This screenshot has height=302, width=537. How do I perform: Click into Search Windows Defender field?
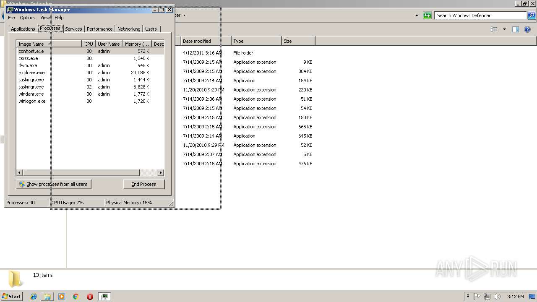pos(481,16)
